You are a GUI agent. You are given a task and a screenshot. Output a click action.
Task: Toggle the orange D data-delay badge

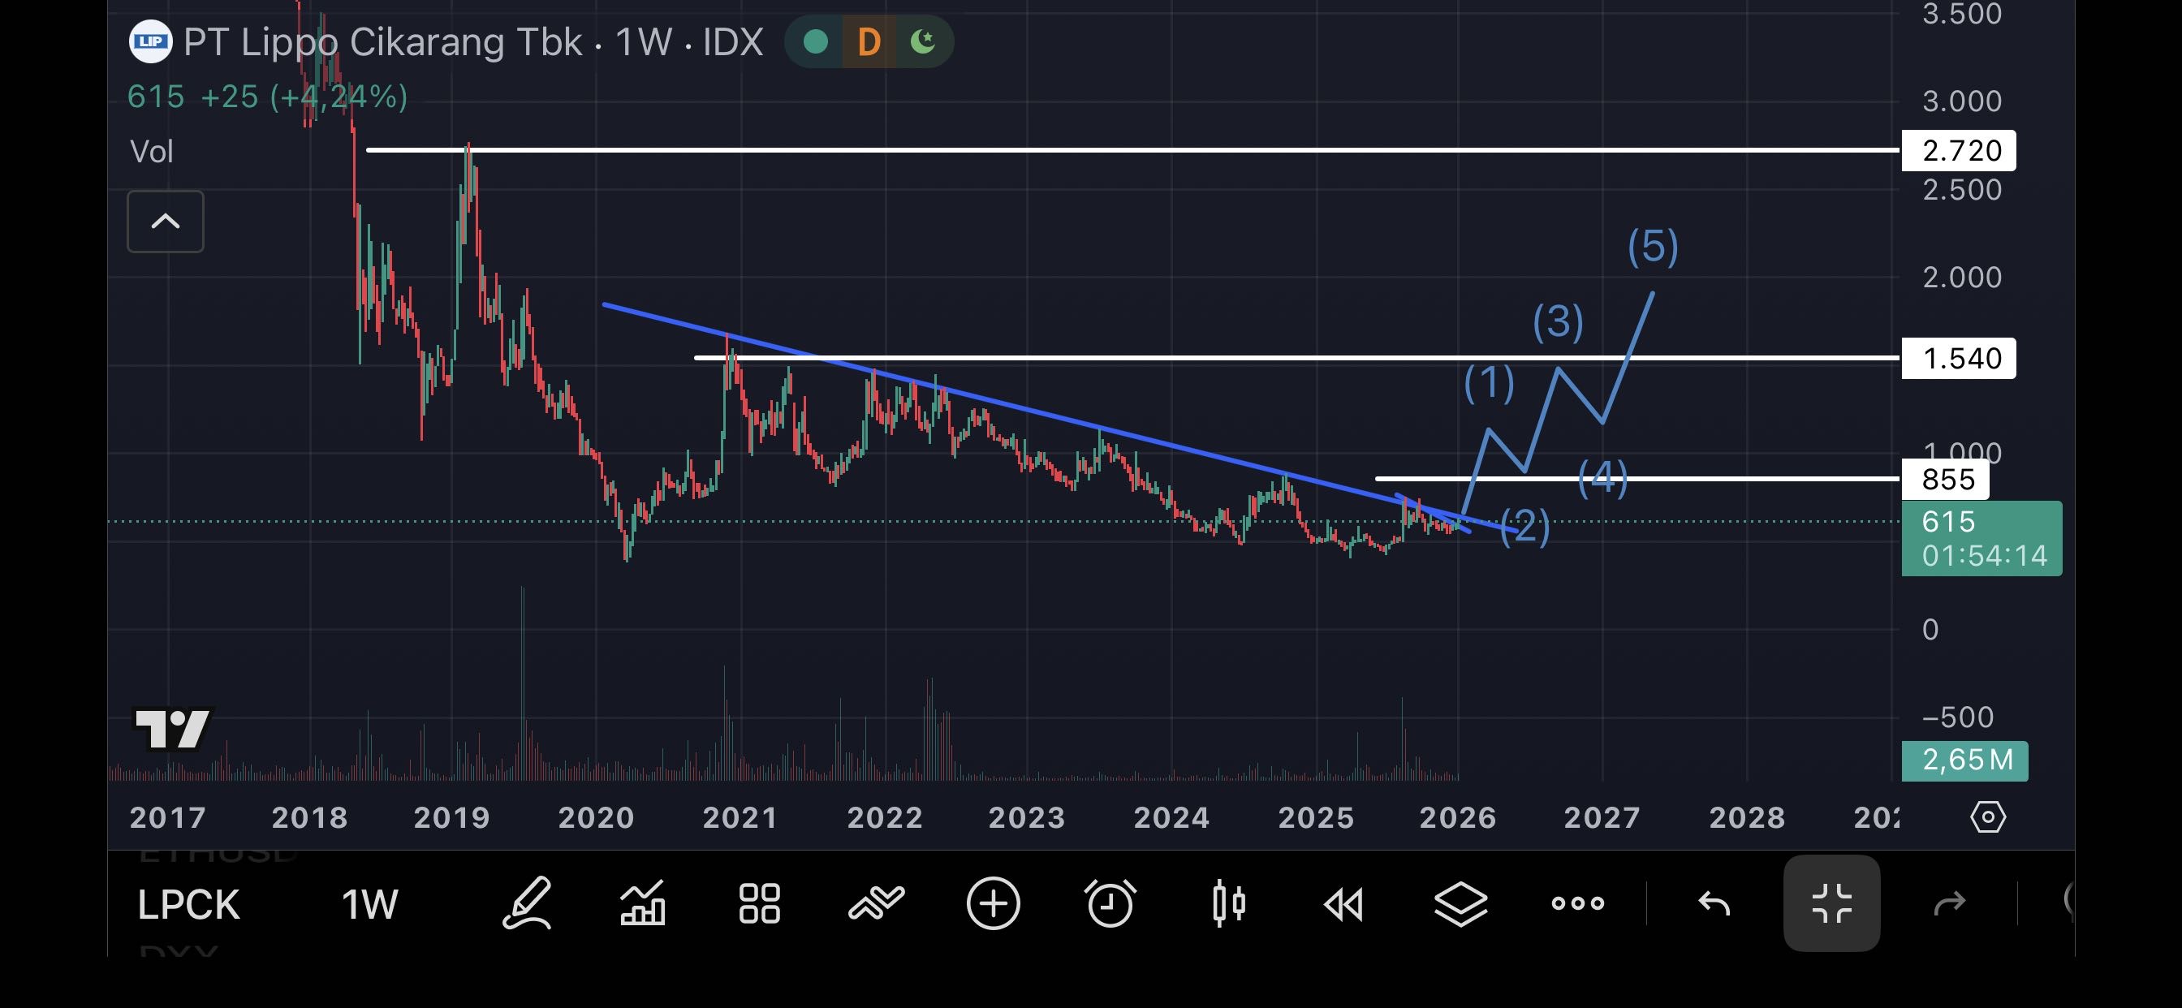point(869,41)
